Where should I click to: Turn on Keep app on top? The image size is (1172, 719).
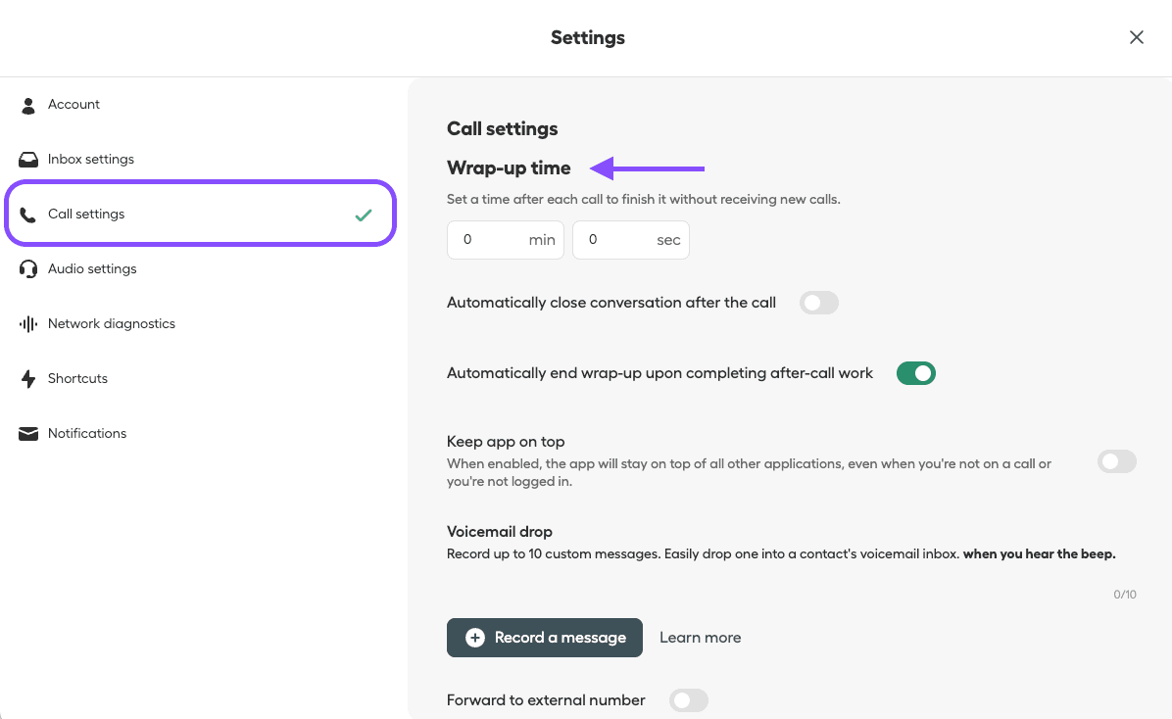1116,461
